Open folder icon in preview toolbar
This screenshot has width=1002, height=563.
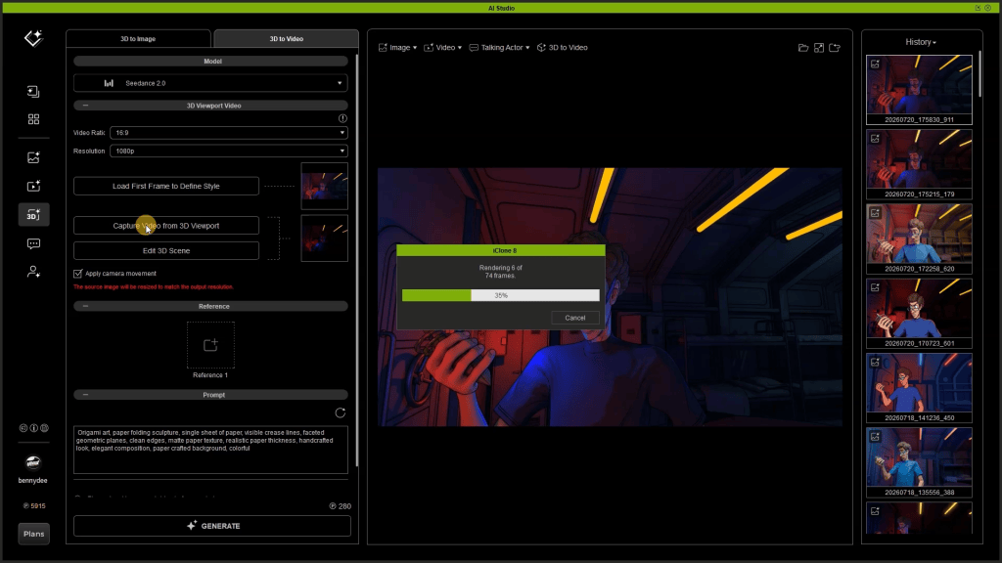pos(803,48)
